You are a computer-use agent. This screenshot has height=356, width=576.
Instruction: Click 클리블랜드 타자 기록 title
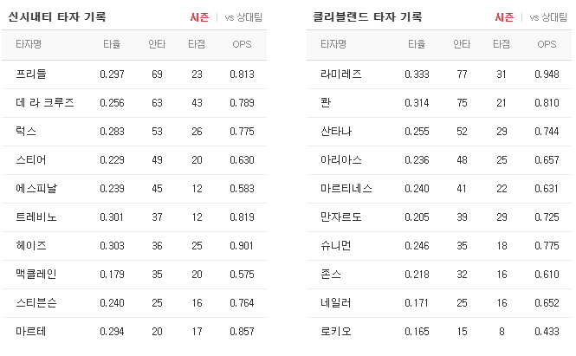click(367, 17)
